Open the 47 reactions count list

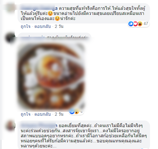tap(146, 24)
